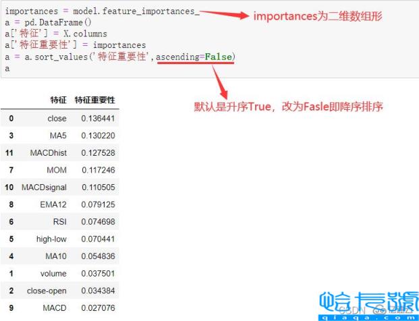Click the value 0.027076
This screenshot has width=419, height=321.
coord(98,308)
